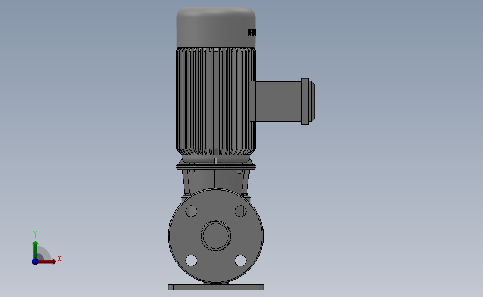Click the red X axis arrow of triad

[x=47, y=261]
